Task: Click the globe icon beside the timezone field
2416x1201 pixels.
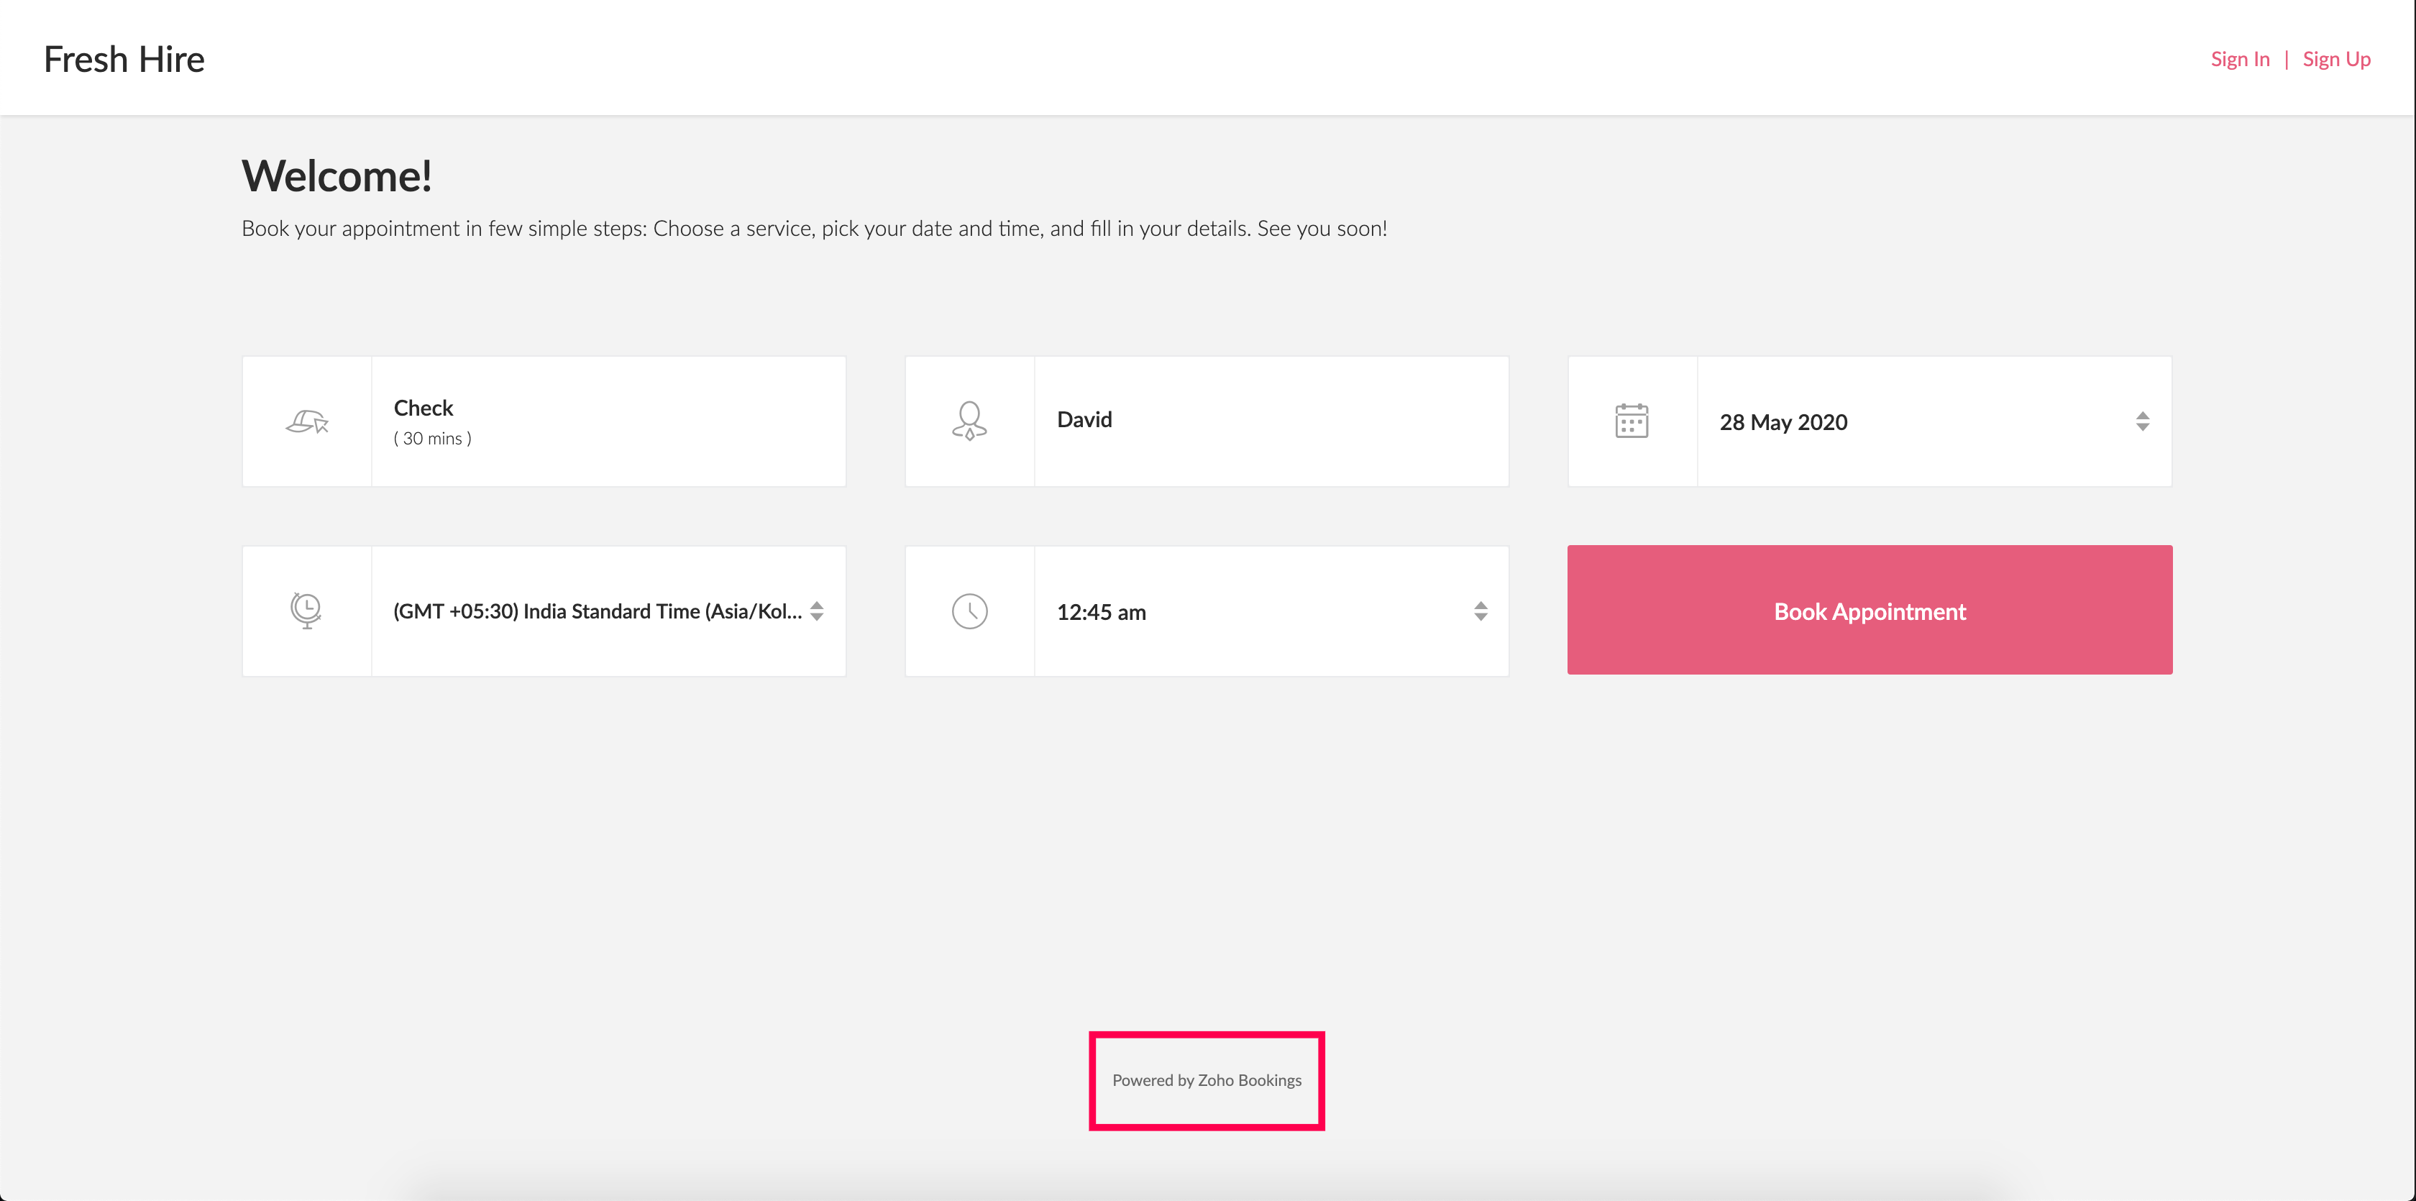Action: tap(307, 610)
